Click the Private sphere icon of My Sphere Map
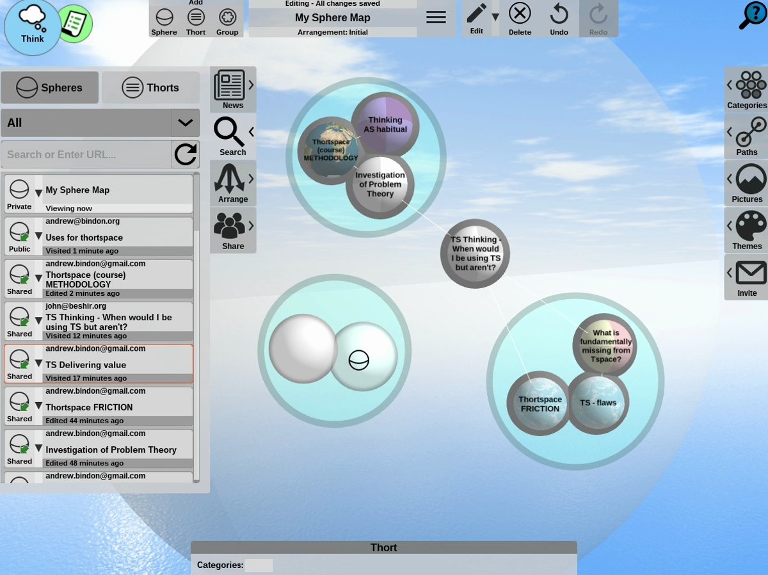 (x=19, y=194)
